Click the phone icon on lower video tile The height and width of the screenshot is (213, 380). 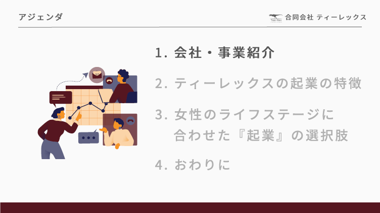[130, 120]
